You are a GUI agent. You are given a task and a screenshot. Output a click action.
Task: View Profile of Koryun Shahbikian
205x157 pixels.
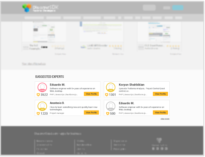pos(160,94)
